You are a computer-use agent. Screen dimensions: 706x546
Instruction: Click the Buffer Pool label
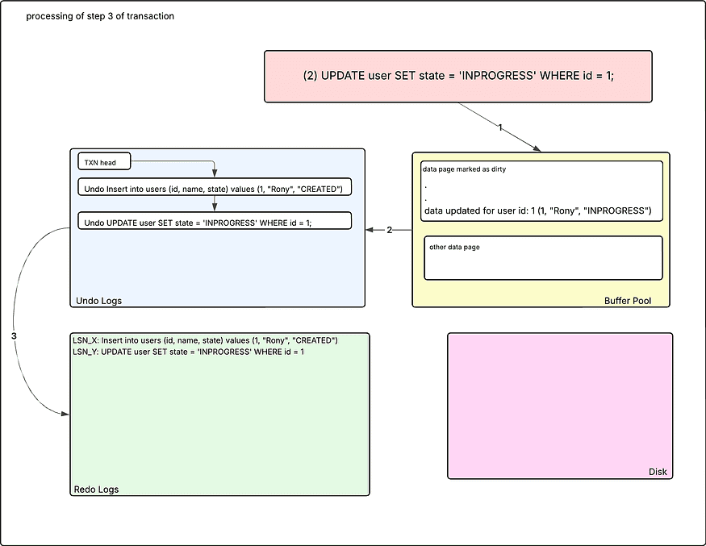point(627,301)
